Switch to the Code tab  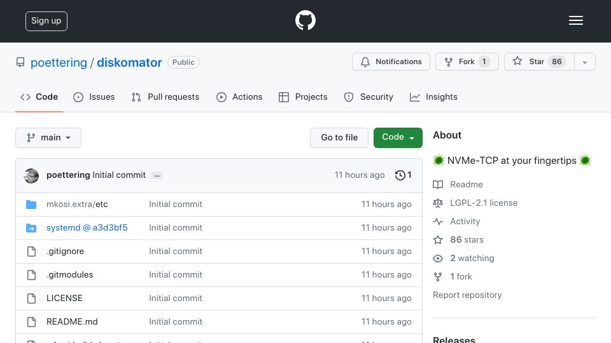(x=39, y=97)
